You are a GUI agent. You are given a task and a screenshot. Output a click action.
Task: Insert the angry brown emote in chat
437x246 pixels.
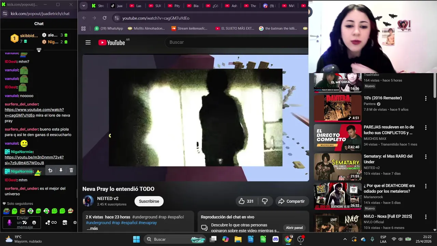[x=23, y=211]
